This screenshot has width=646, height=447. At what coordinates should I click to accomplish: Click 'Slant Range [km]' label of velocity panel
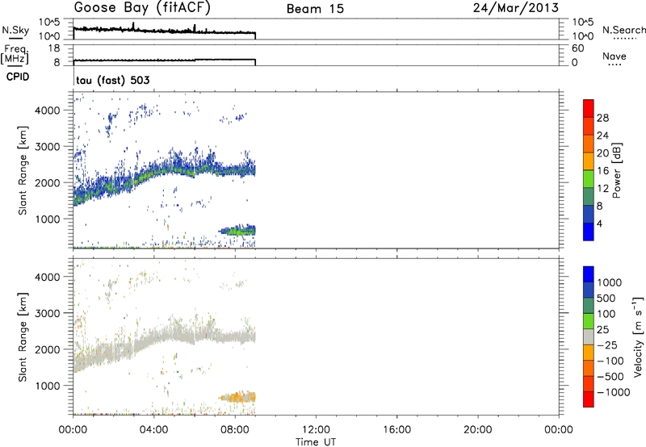pyautogui.click(x=23, y=337)
